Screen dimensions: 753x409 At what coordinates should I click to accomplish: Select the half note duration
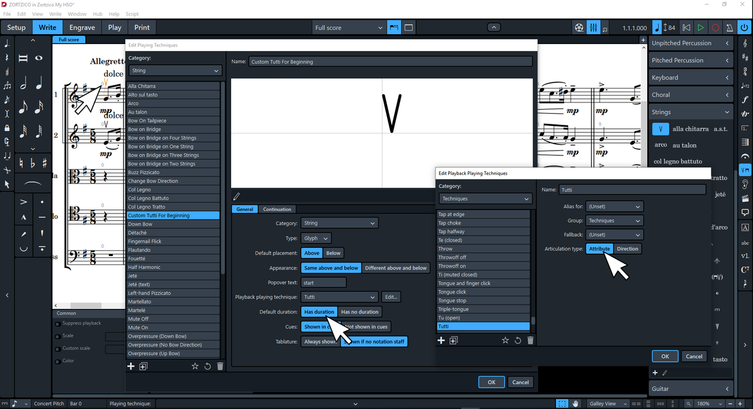click(23, 84)
